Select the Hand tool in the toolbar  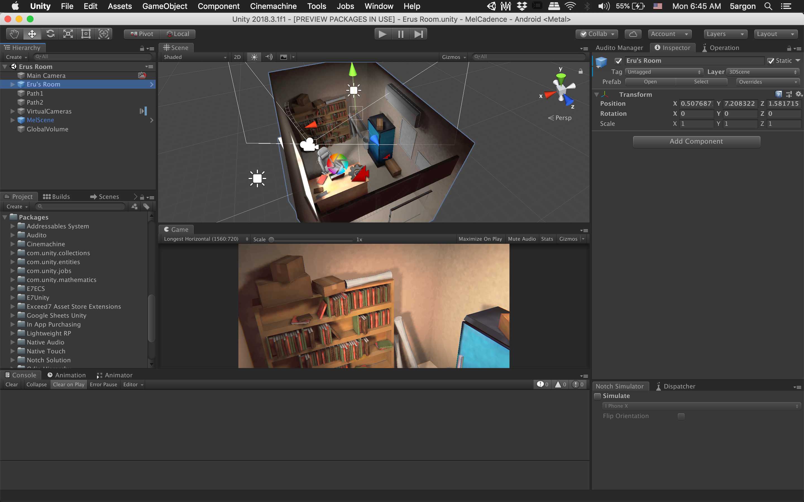coord(14,34)
